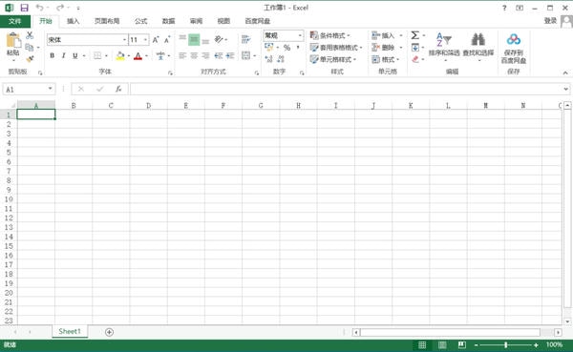573x352 pixels.
Task: Click the Decrease Indent icon
Action: coord(219,55)
